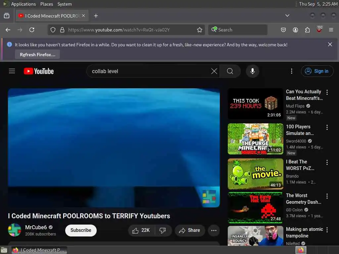Go back to the previous page
Image resolution: width=339 pixels, height=254 pixels.
8,30
